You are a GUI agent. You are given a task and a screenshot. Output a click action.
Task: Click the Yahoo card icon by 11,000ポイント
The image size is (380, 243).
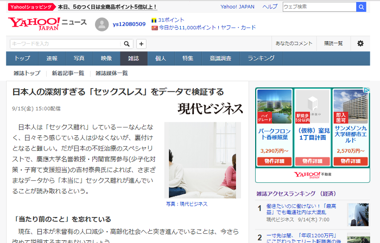point(155,28)
